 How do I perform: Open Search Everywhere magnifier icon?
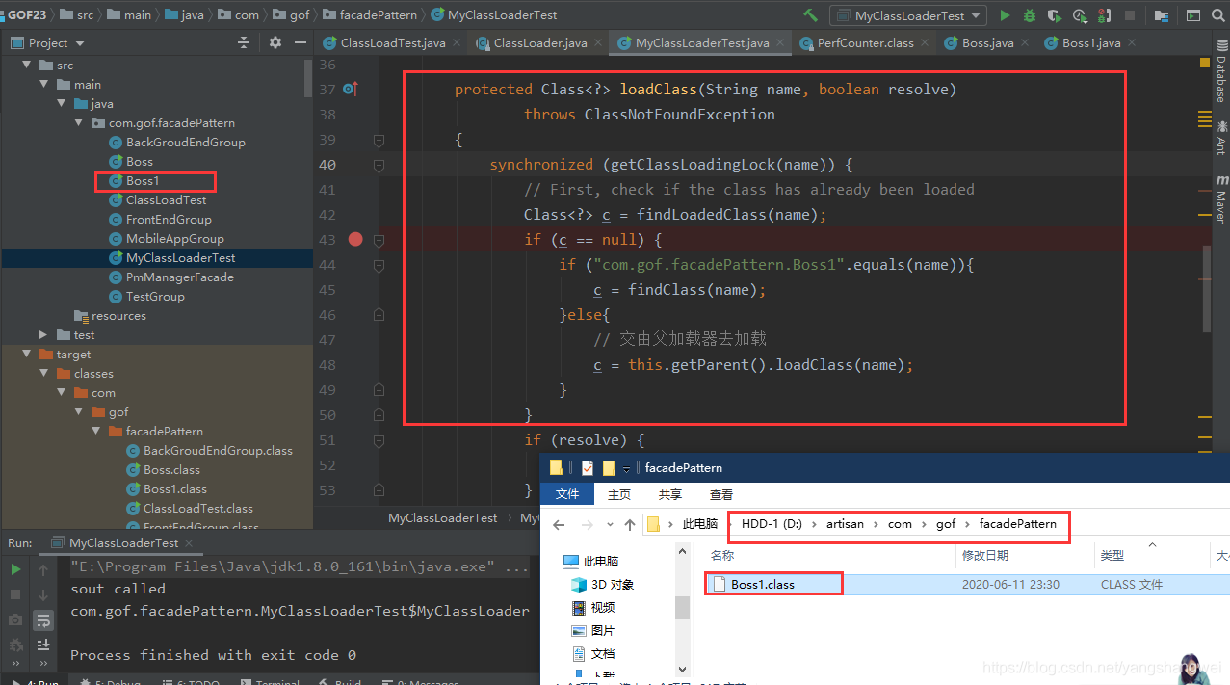[1218, 15]
